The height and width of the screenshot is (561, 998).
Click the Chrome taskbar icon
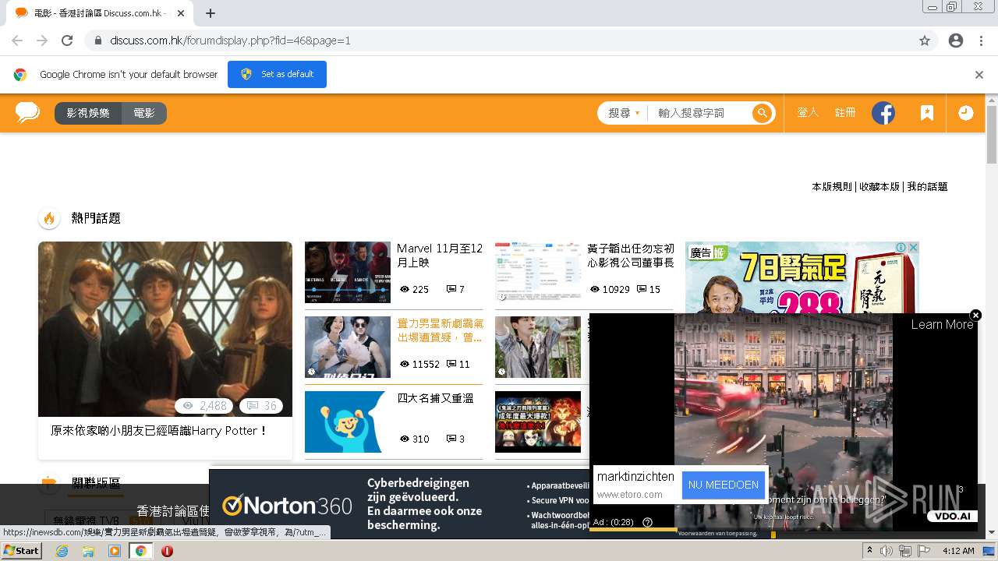[x=141, y=551]
